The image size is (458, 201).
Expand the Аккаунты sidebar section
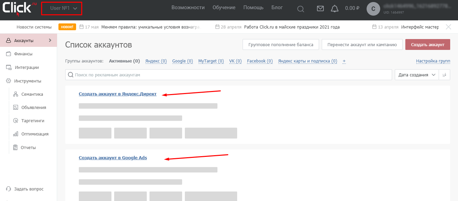28,40
